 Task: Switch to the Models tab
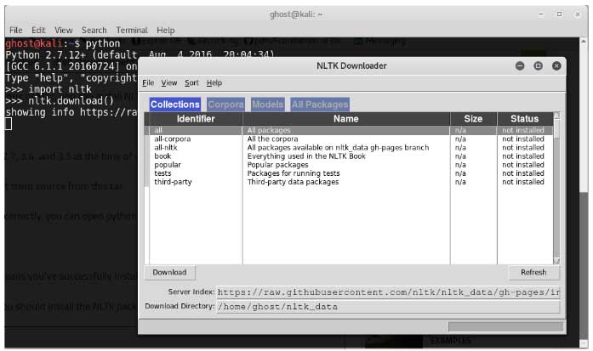pyautogui.click(x=267, y=105)
